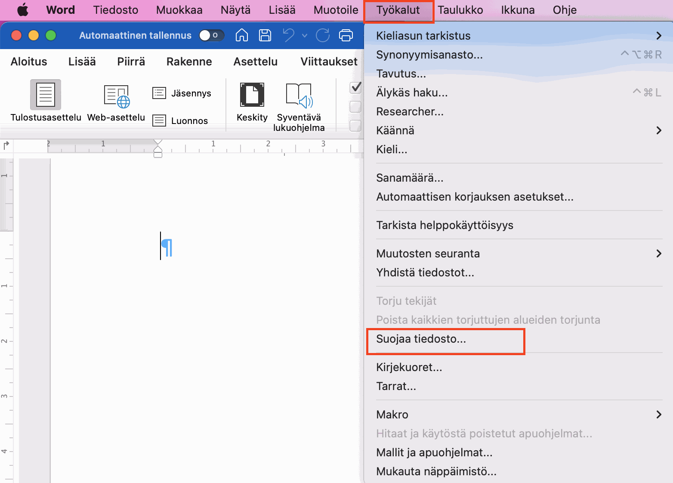The height and width of the screenshot is (483, 673).
Task: Choose Researcher from the menu
Action: [519, 111]
